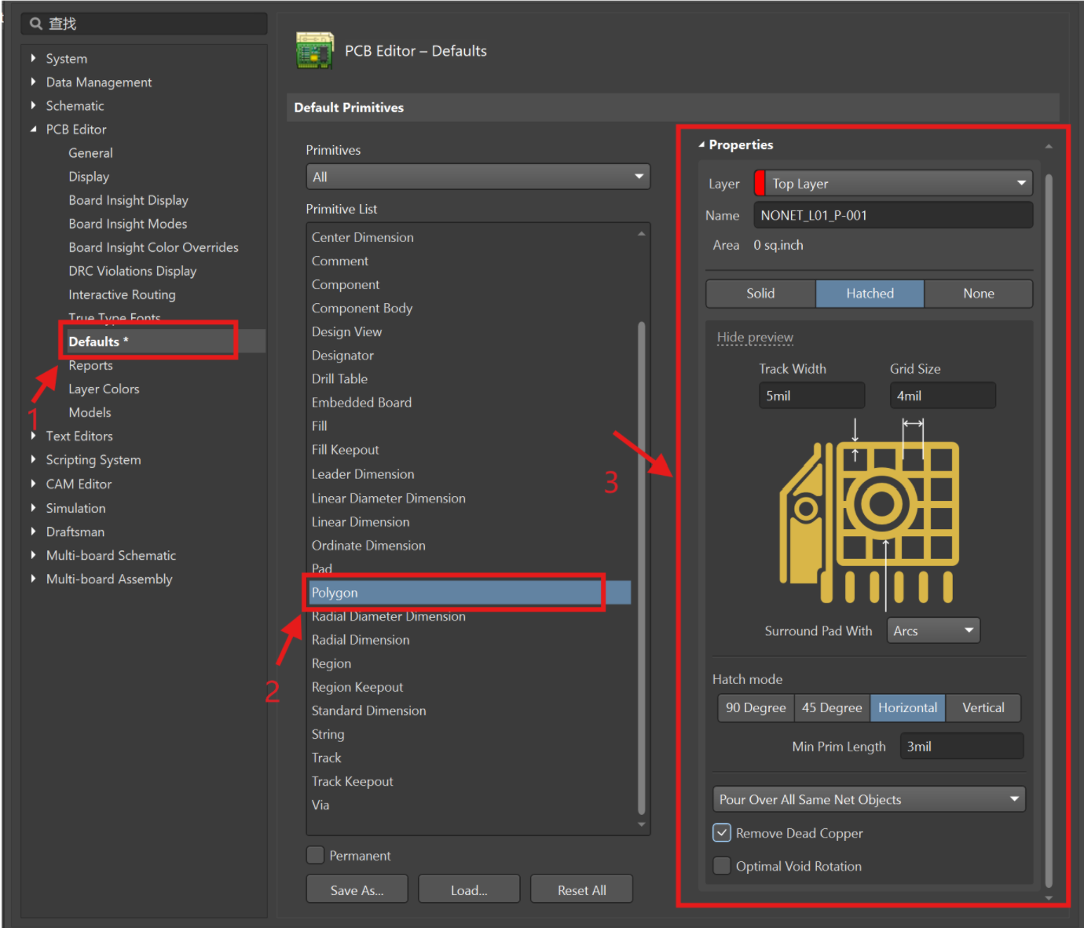This screenshot has height=928, width=1084.
Task: Select Vertical hatch mode
Action: pyautogui.click(x=983, y=707)
